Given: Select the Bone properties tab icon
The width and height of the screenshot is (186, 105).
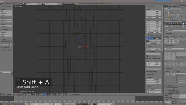Looking at the screenshot, I should 183,24.
